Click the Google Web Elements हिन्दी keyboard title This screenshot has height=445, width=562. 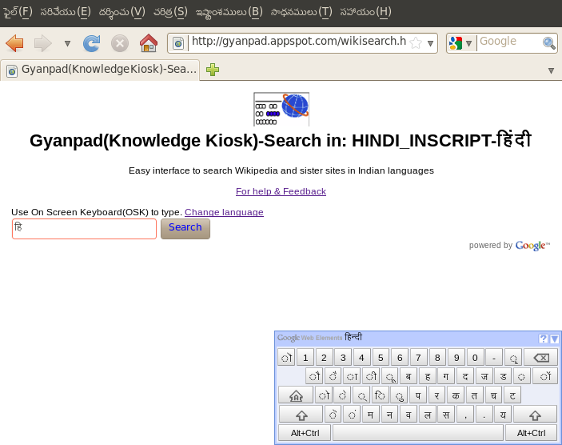pos(320,338)
